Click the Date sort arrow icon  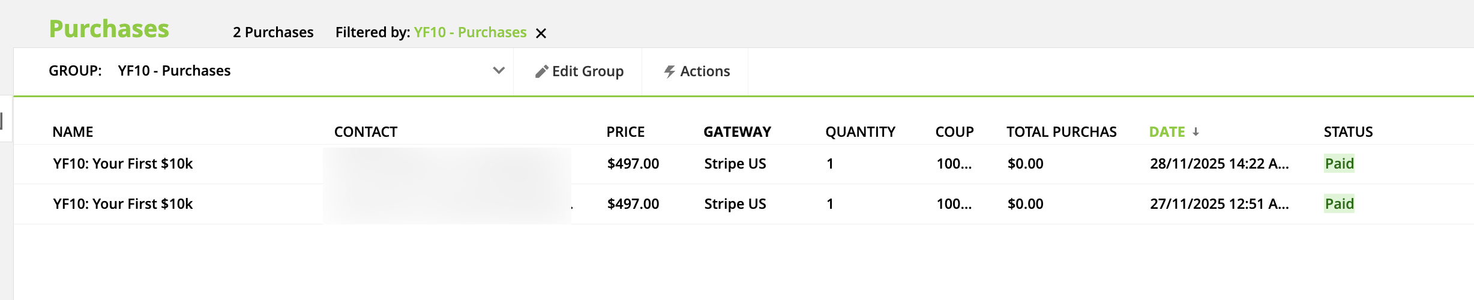tap(1196, 132)
